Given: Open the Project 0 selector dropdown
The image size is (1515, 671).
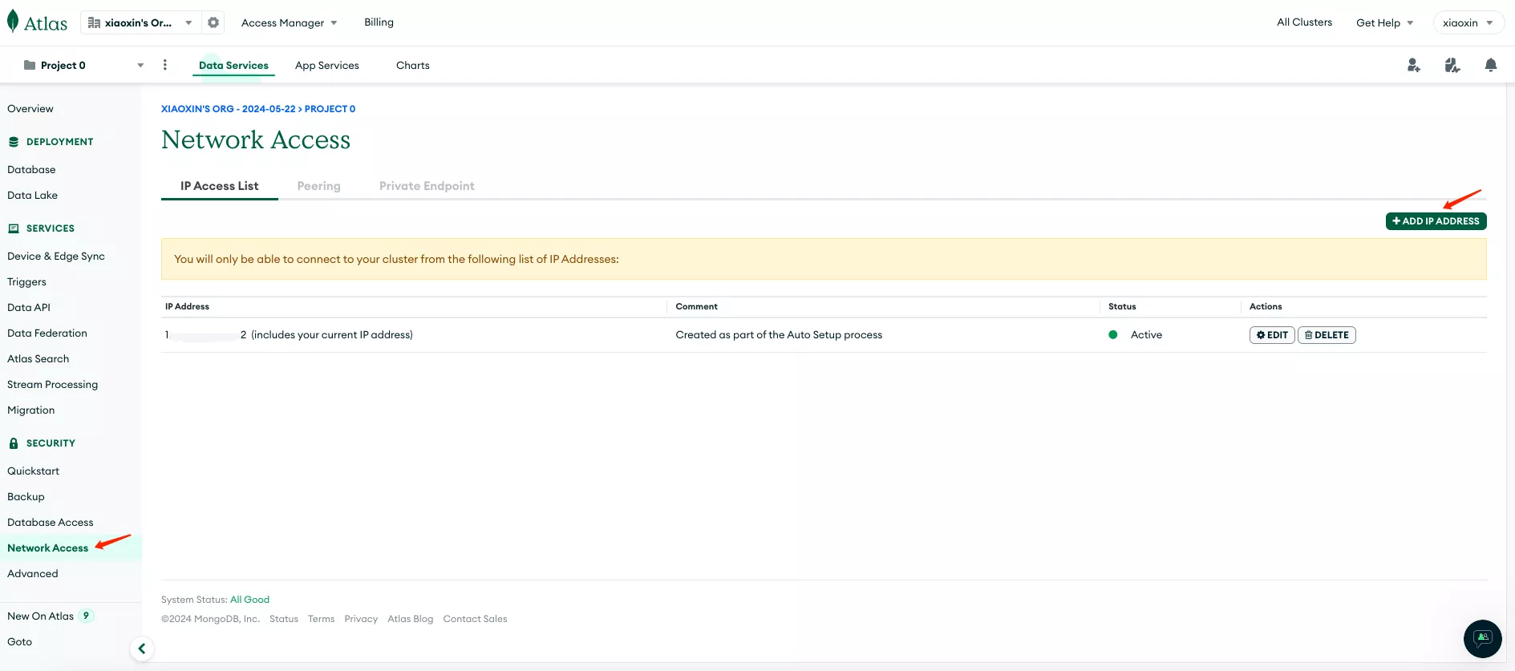Looking at the screenshot, I should pos(83,65).
